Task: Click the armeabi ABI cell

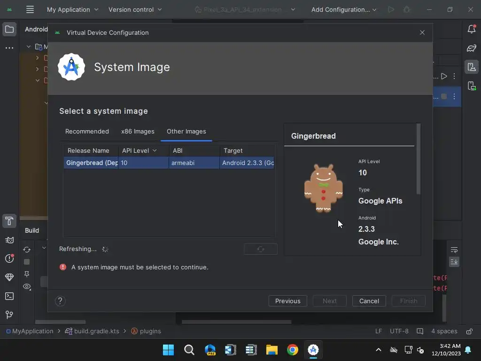Action: click(194, 163)
